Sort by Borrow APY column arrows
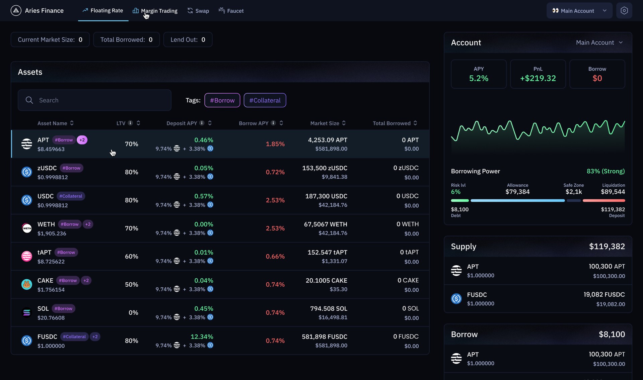This screenshot has height=380, width=643. pyautogui.click(x=281, y=123)
